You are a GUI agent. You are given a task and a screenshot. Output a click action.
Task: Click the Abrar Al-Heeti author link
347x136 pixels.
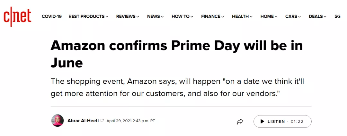point(83,121)
